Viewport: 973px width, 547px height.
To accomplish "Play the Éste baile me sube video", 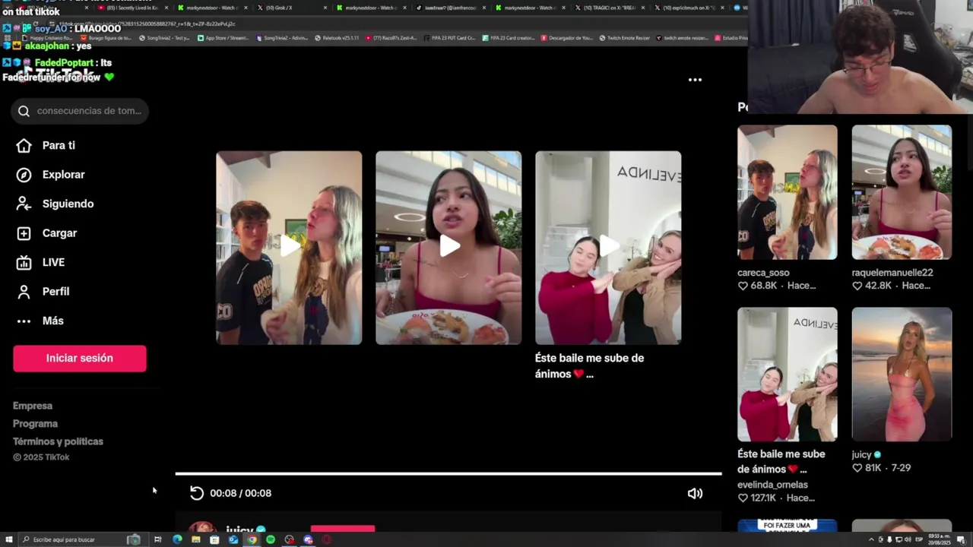I will pyautogui.click(x=608, y=248).
